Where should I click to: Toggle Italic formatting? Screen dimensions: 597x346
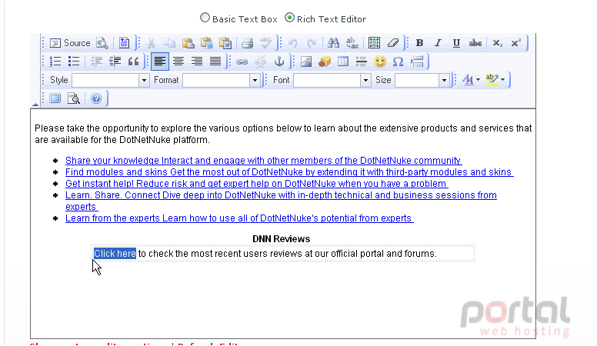438,43
